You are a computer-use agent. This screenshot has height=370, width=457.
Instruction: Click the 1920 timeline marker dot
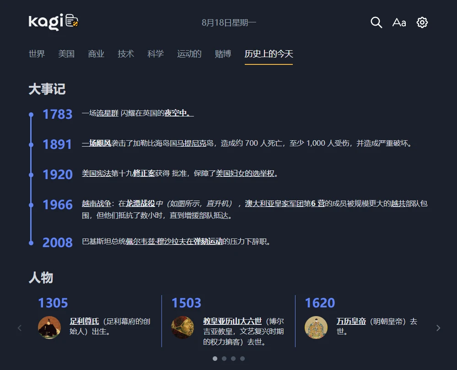pyautogui.click(x=31, y=174)
